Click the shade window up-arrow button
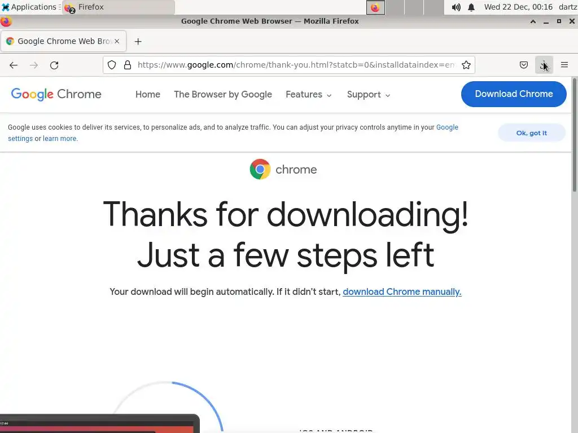Viewport: 578px width, 433px height. (x=533, y=21)
